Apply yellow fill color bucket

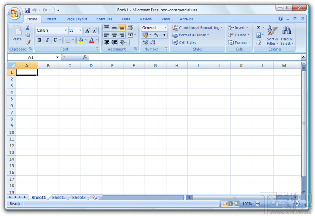(81, 40)
